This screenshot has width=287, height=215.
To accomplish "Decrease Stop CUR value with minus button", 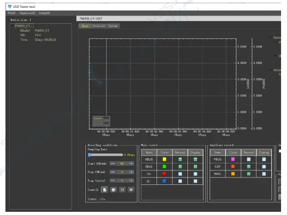I will 113,172.
